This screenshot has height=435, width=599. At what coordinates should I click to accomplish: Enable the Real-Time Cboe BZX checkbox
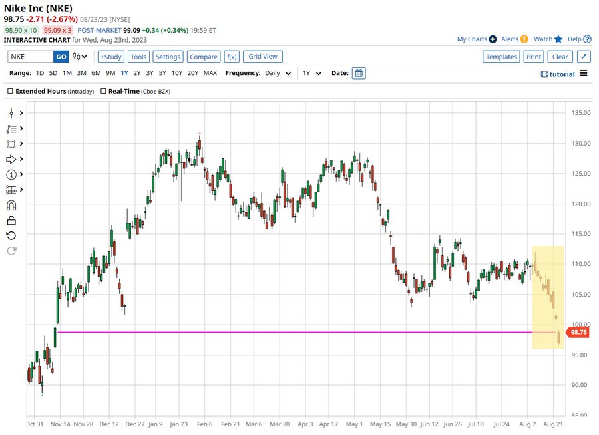point(103,91)
